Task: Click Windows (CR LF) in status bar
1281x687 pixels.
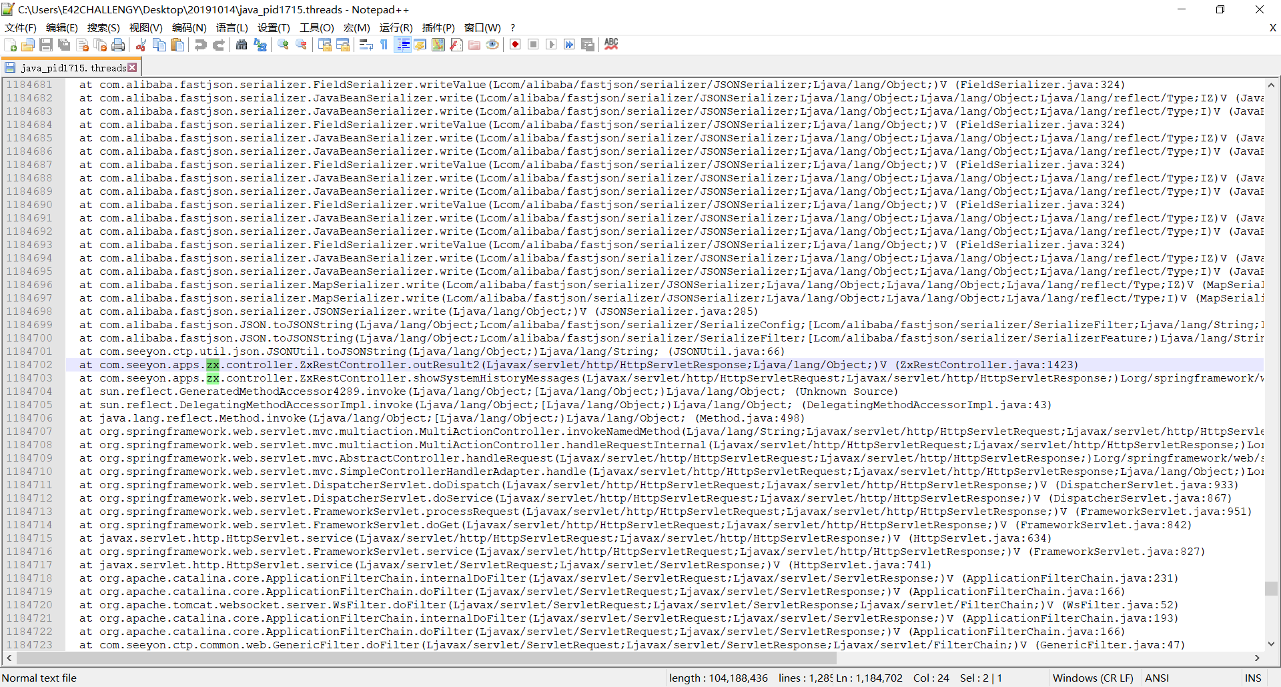Action: tap(1092, 678)
